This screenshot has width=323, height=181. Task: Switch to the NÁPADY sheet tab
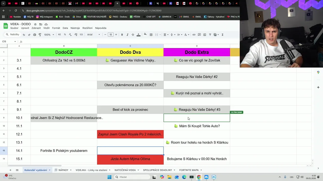[x=63, y=170]
